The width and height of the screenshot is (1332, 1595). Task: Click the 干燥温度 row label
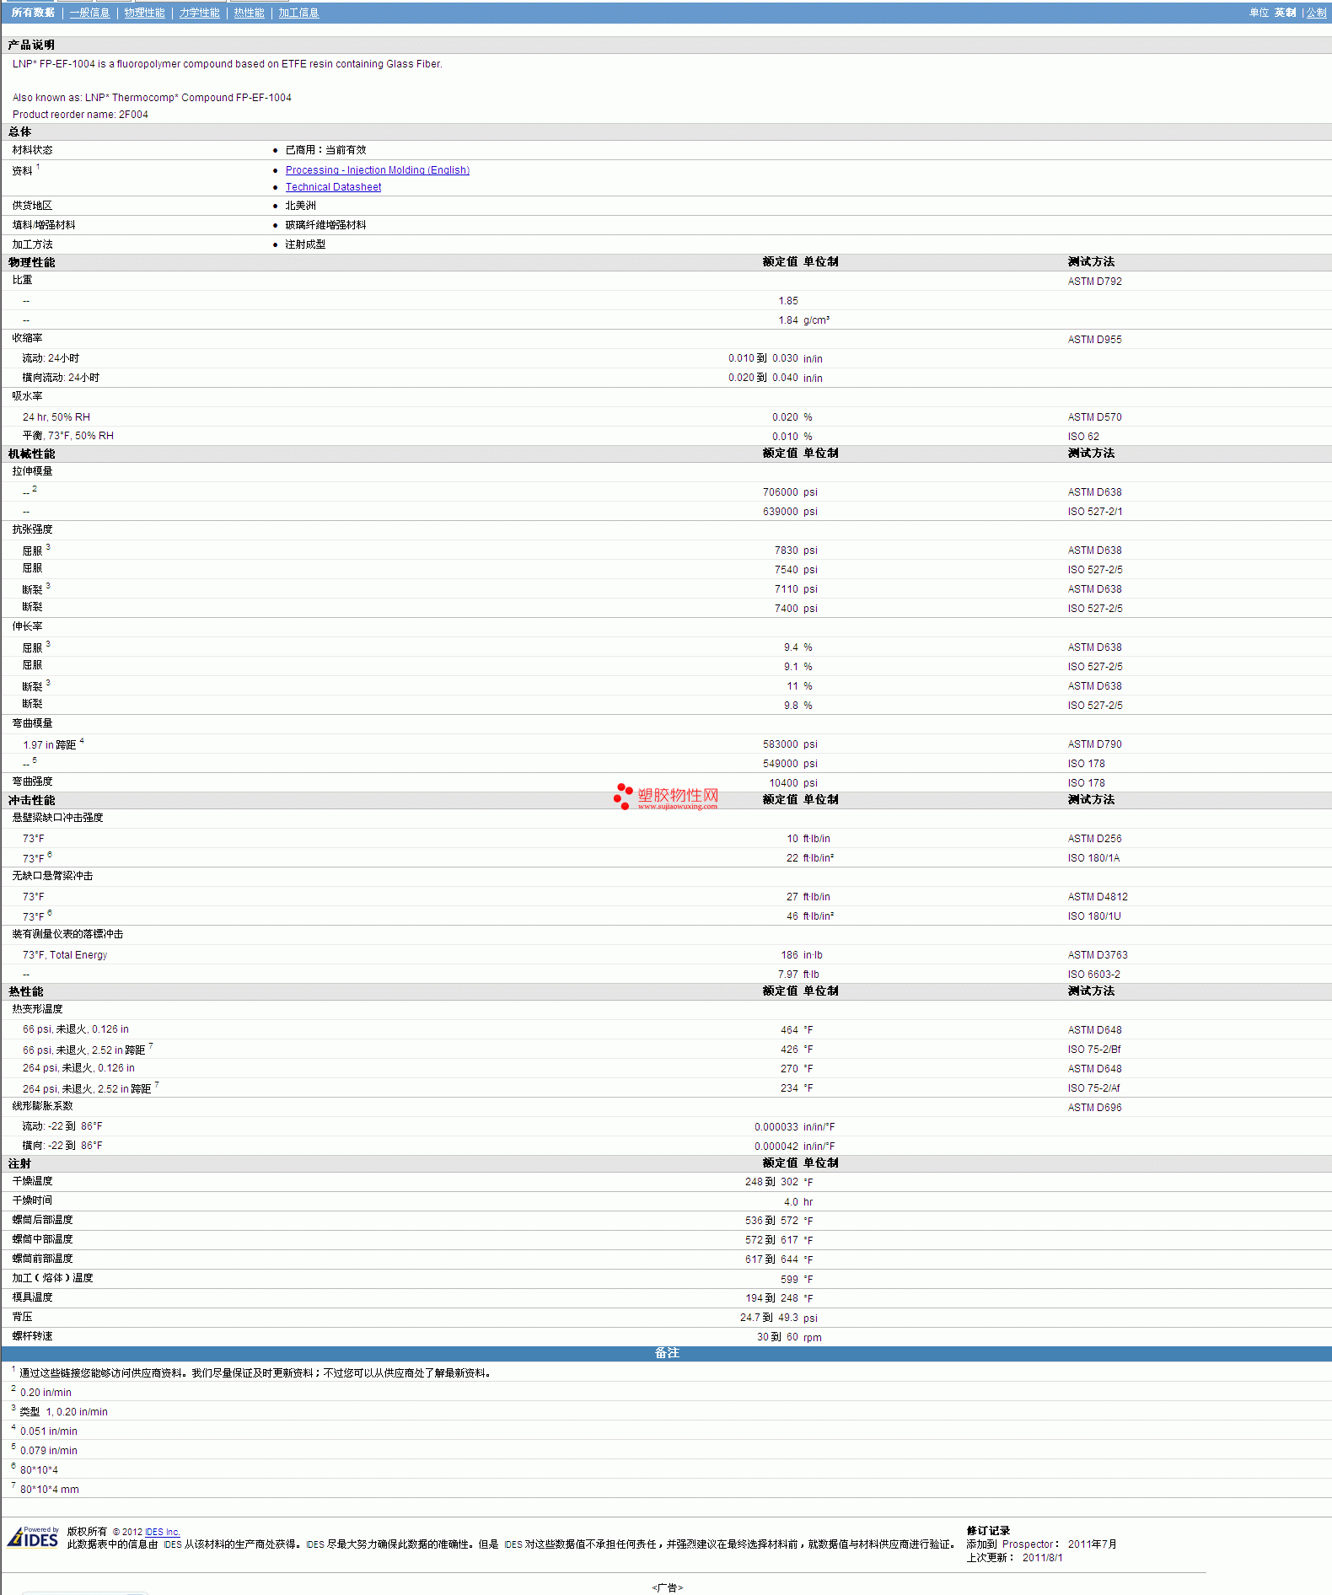coord(32,1181)
